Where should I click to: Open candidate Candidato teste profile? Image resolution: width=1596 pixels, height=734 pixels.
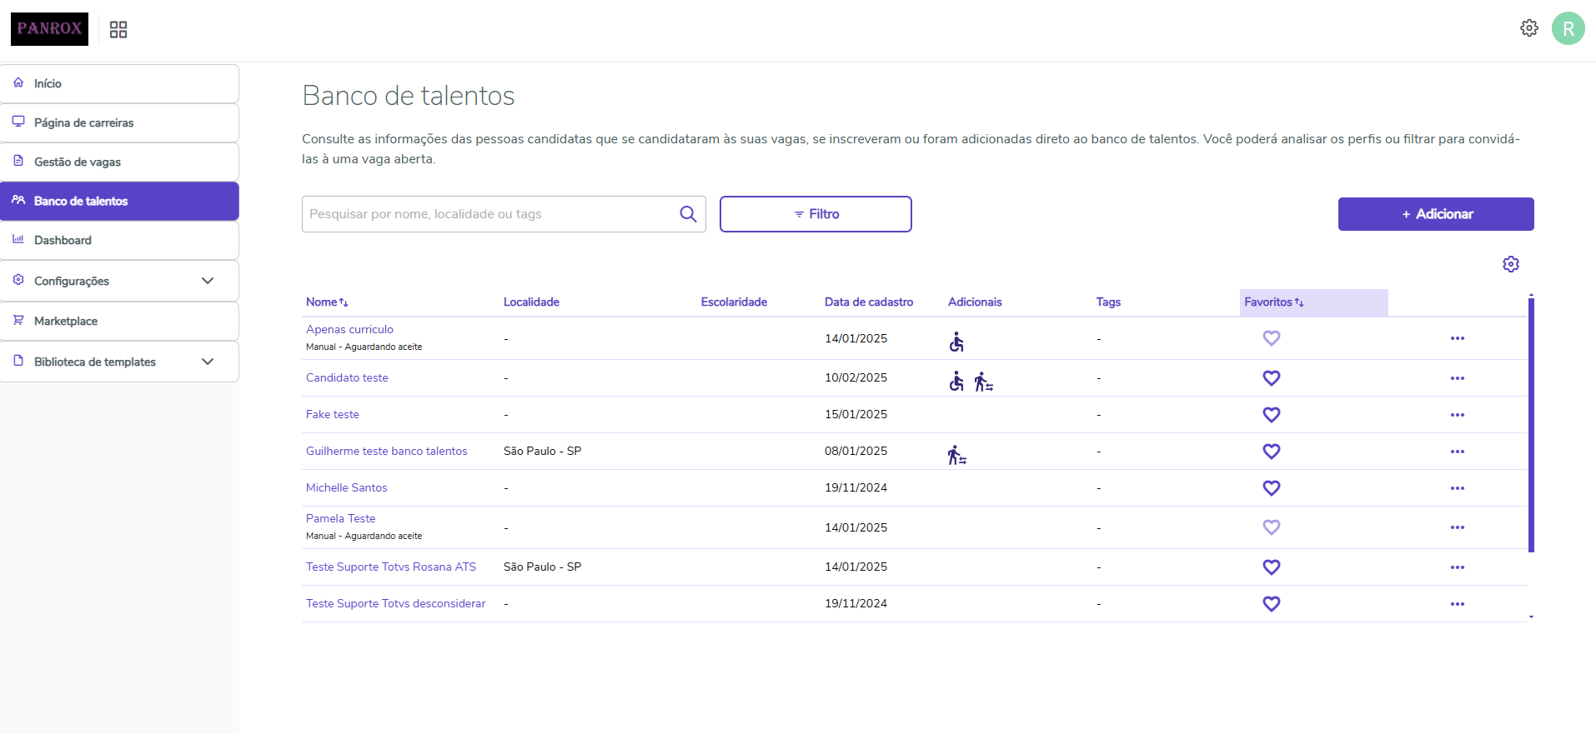[347, 377]
